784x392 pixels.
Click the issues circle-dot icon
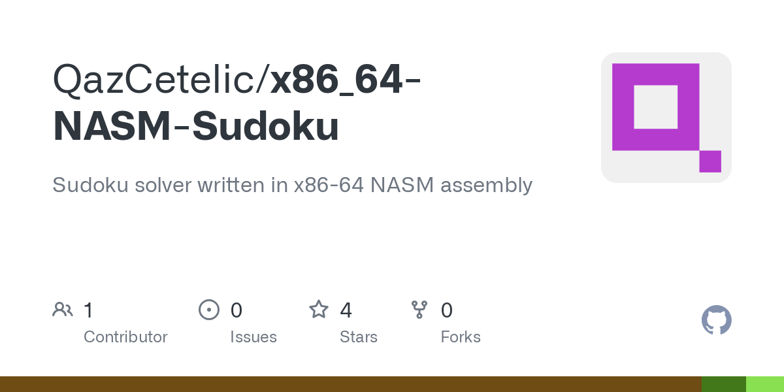208,310
